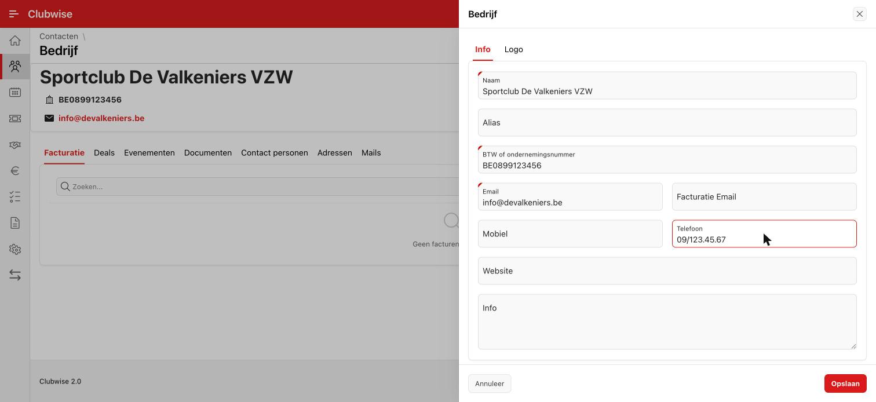Viewport: 876px width, 402px height.
Task: Open the transfer arrows icon in sidebar
Action: pyautogui.click(x=15, y=275)
